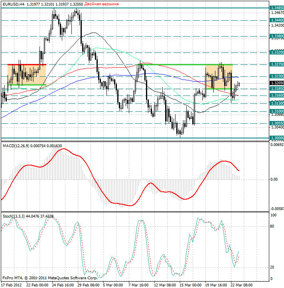284x288 pixels.
Task: Click the red 'Двойная вершина' label
Action: (x=101, y=4)
